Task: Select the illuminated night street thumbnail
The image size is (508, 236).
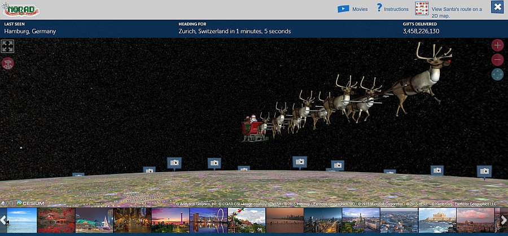Action: click(x=132, y=220)
